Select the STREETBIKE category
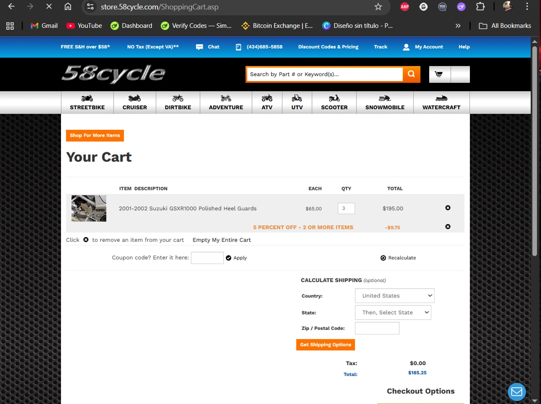 (87, 102)
